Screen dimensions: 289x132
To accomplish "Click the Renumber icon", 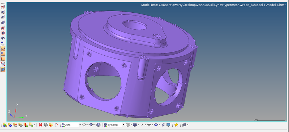I will 56,125.
